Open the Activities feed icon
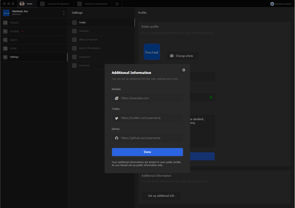The height and width of the screenshot is (208, 295). pos(5,31)
